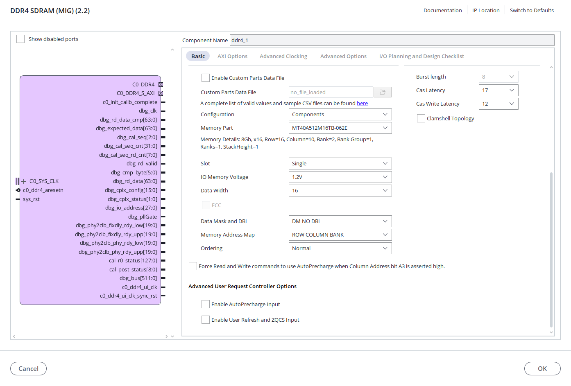Open the Slot dropdown
This screenshot has width=571, height=386.
(340, 163)
